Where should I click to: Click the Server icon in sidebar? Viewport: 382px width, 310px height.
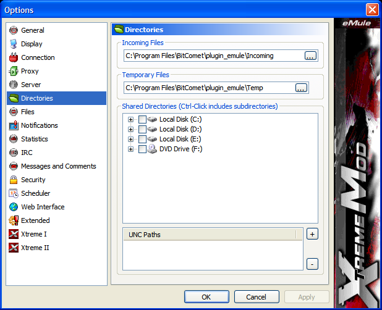[x=14, y=85]
